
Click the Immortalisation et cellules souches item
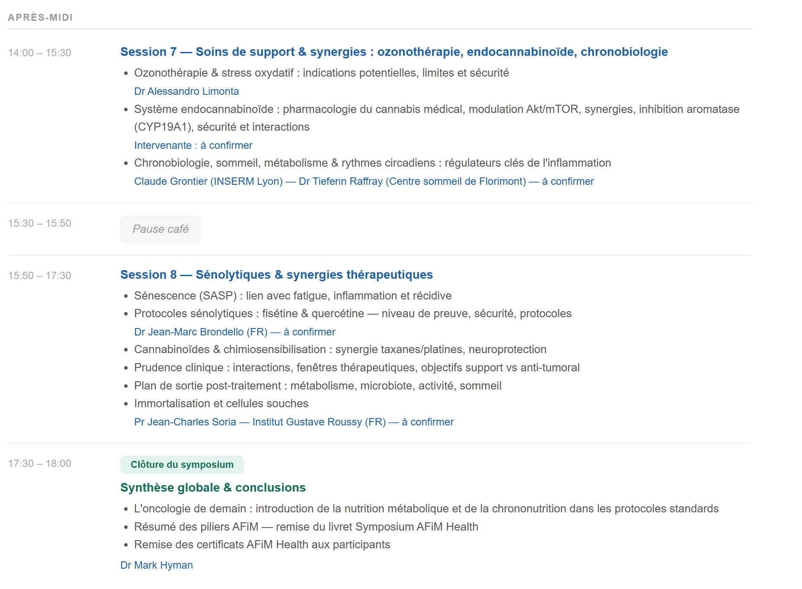pyautogui.click(x=221, y=404)
